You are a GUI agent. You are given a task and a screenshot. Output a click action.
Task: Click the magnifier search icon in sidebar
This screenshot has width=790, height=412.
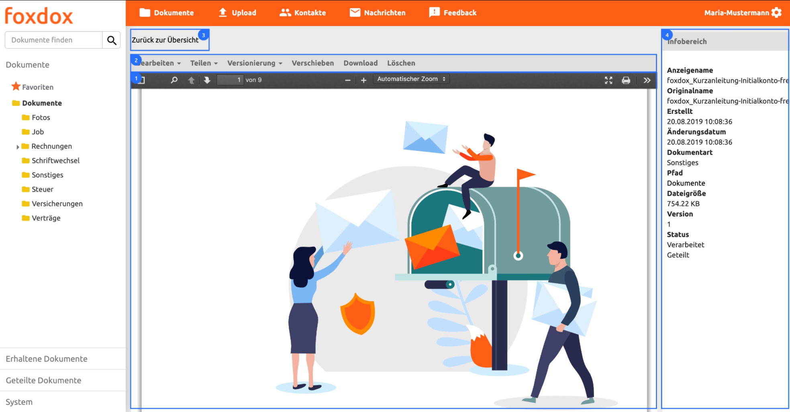coord(112,40)
